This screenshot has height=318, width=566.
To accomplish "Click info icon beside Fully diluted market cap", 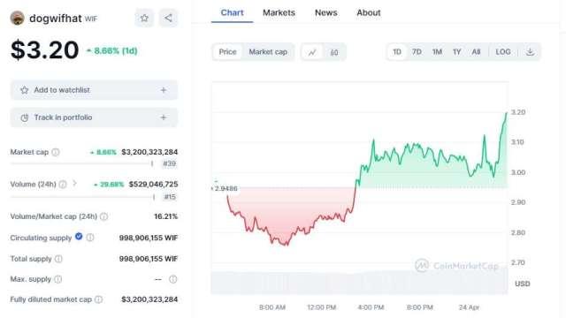I will tap(98, 299).
